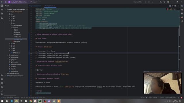Click the Python interpreter status widget
The height and width of the screenshot is (103, 184).
point(171,98)
